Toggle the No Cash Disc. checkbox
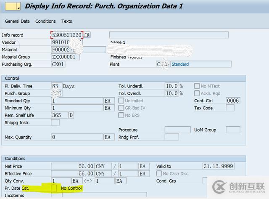This screenshot has width=269, height=199. (x=159, y=174)
